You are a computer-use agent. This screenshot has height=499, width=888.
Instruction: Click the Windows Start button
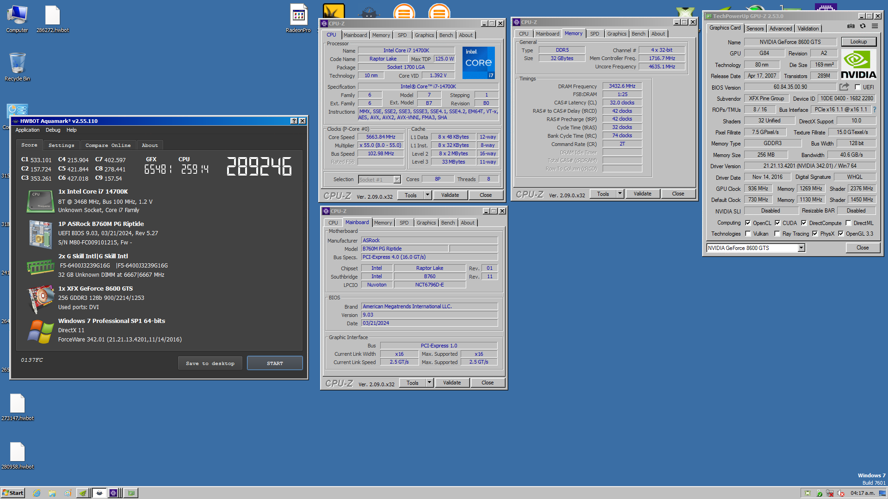[12, 493]
